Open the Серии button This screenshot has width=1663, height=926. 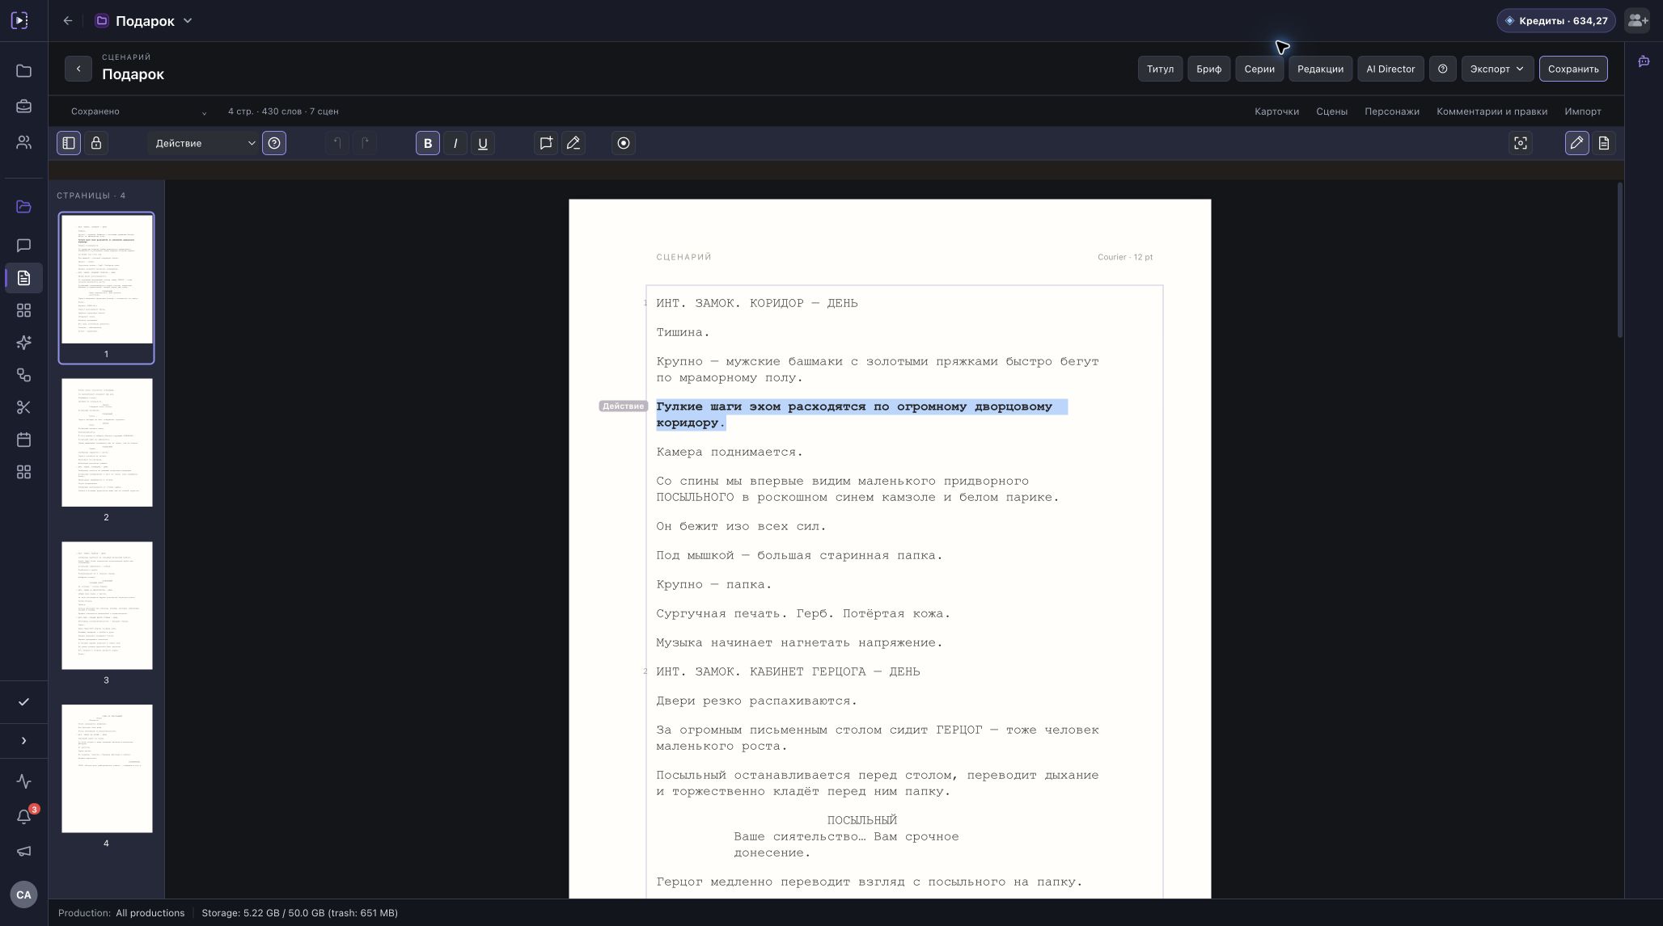(x=1259, y=69)
